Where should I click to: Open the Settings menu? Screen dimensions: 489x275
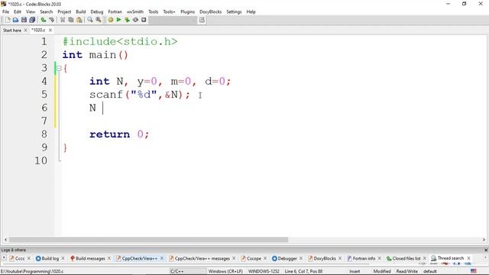(x=234, y=12)
